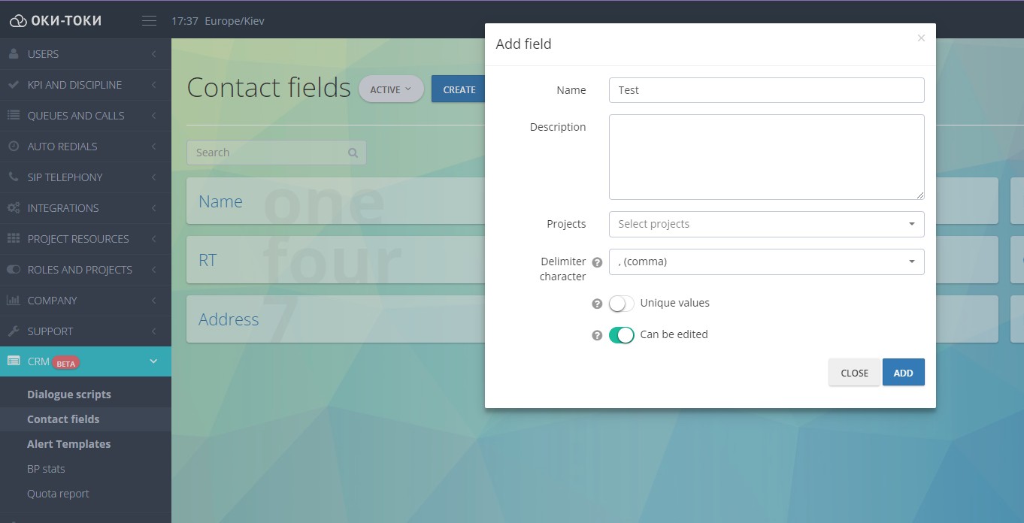This screenshot has width=1024, height=523.
Task: Click the Users person icon
Action: coord(14,54)
